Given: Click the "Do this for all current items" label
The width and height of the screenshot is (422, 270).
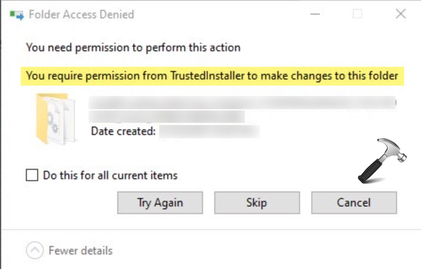Looking at the screenshot, I should tap(110, 176).
